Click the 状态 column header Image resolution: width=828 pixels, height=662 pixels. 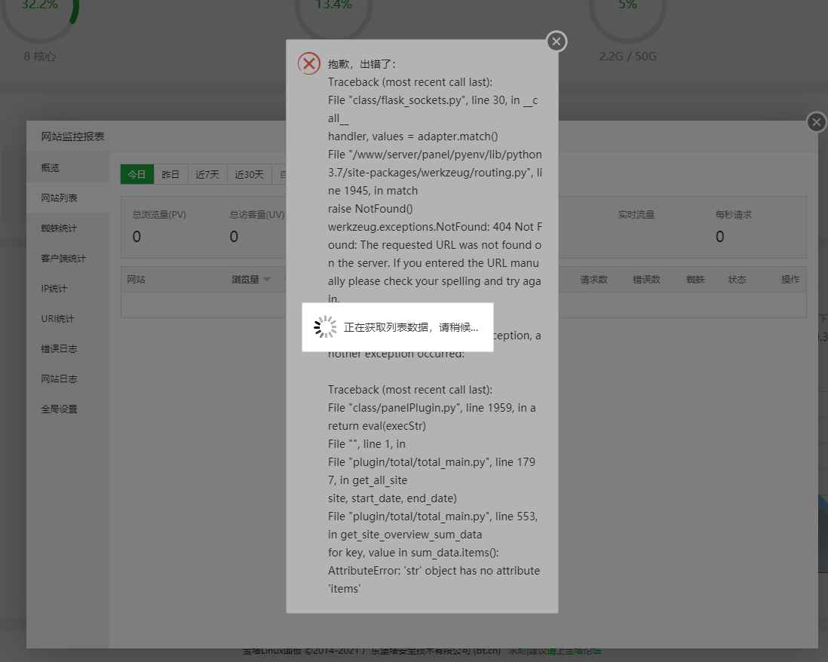pos(737,279)
